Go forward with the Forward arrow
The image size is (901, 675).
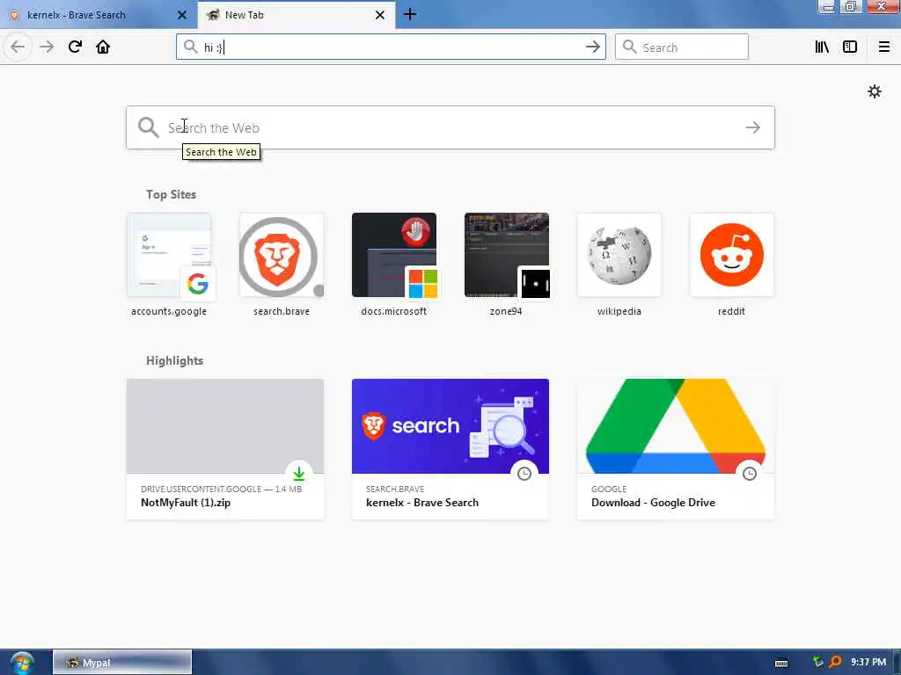[47, 47]
